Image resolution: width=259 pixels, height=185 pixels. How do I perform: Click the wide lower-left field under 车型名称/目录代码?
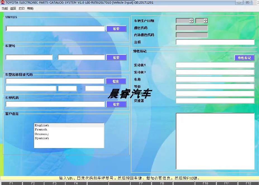pos(31,88)
